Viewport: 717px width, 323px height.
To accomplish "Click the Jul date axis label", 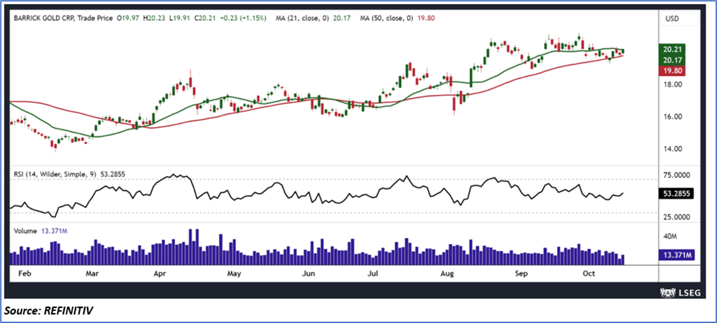I will pyautogui.click(x=374, y=273).
